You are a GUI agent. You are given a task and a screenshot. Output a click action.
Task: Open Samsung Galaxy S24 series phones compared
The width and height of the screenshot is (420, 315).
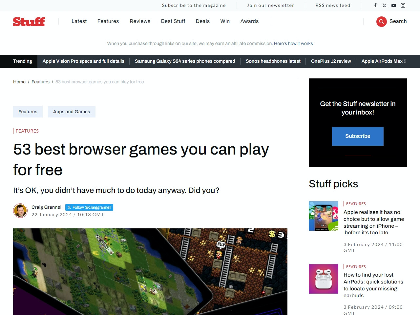(185, 61)
